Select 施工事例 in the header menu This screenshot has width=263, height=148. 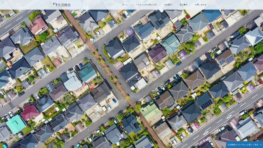point(183,5)
